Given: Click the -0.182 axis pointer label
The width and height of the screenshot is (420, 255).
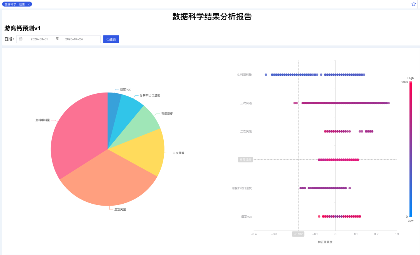Looking at the screenshot, I should (298, 234).
